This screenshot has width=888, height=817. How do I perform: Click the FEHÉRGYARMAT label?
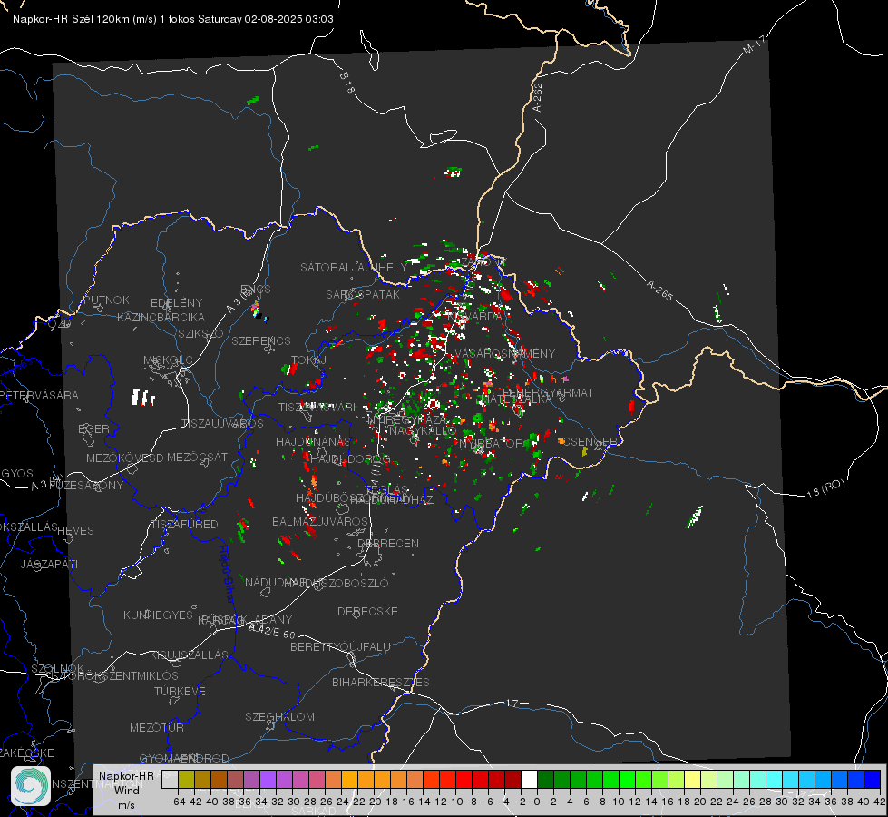[x=548, y=392]
